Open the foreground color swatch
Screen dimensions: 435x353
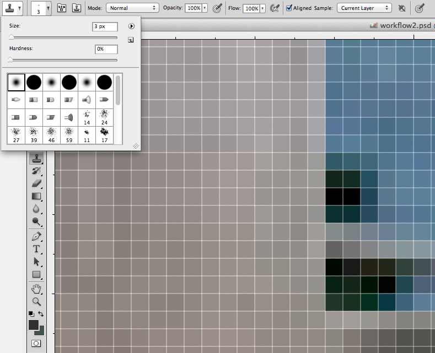34,325
